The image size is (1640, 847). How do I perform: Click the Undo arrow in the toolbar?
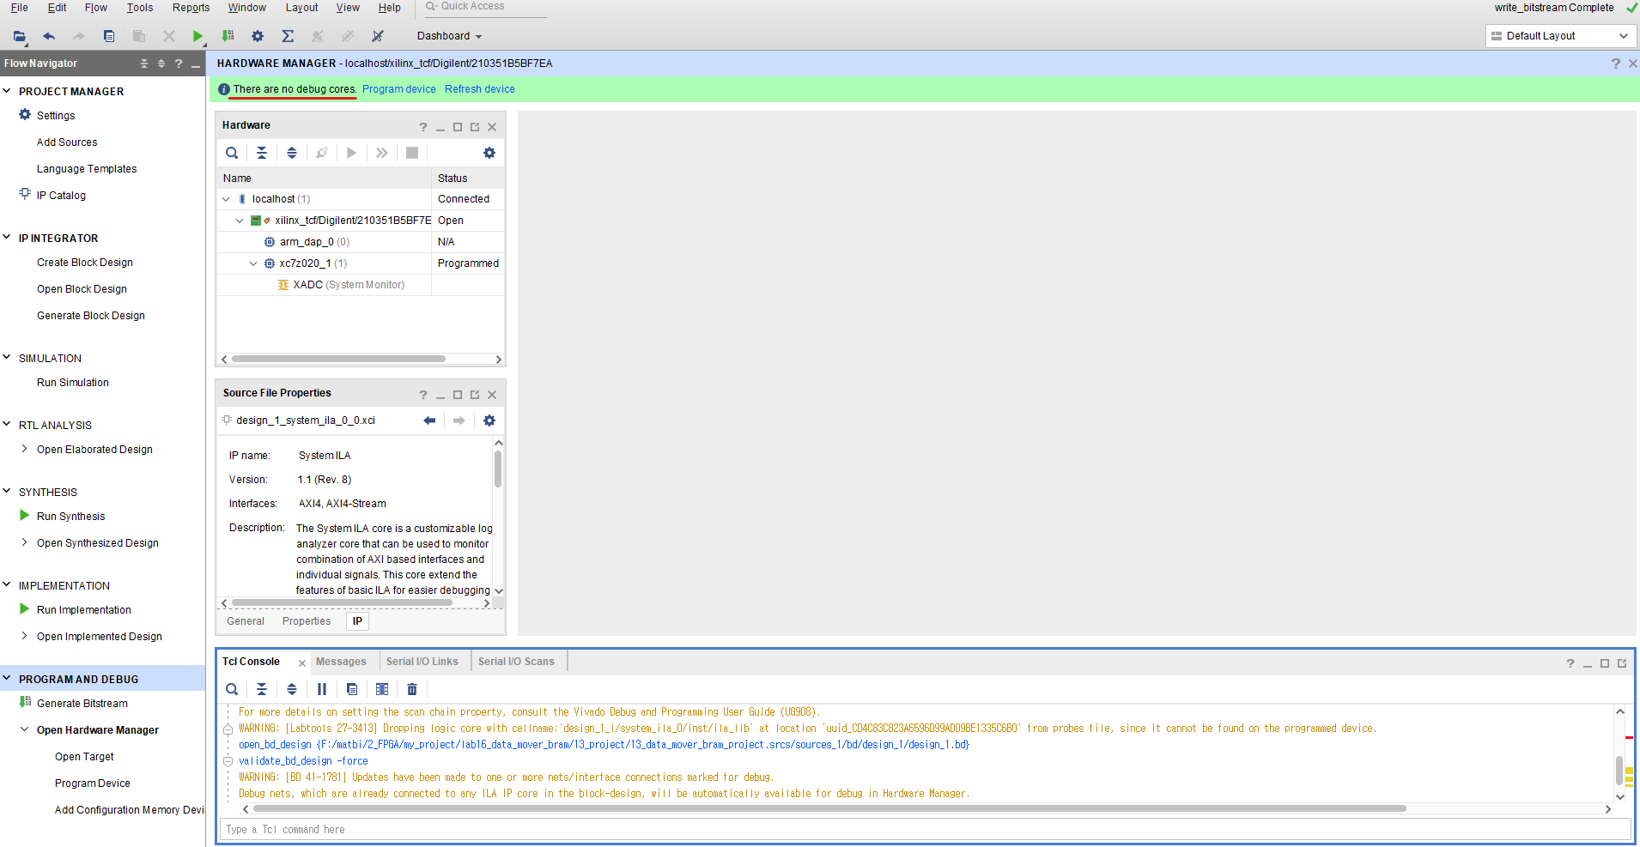click(49, 36)
